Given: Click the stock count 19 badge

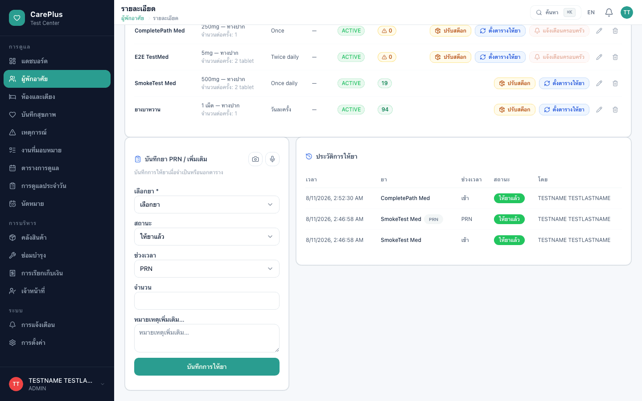Looking at the screenshot, I should click(385, 83).
